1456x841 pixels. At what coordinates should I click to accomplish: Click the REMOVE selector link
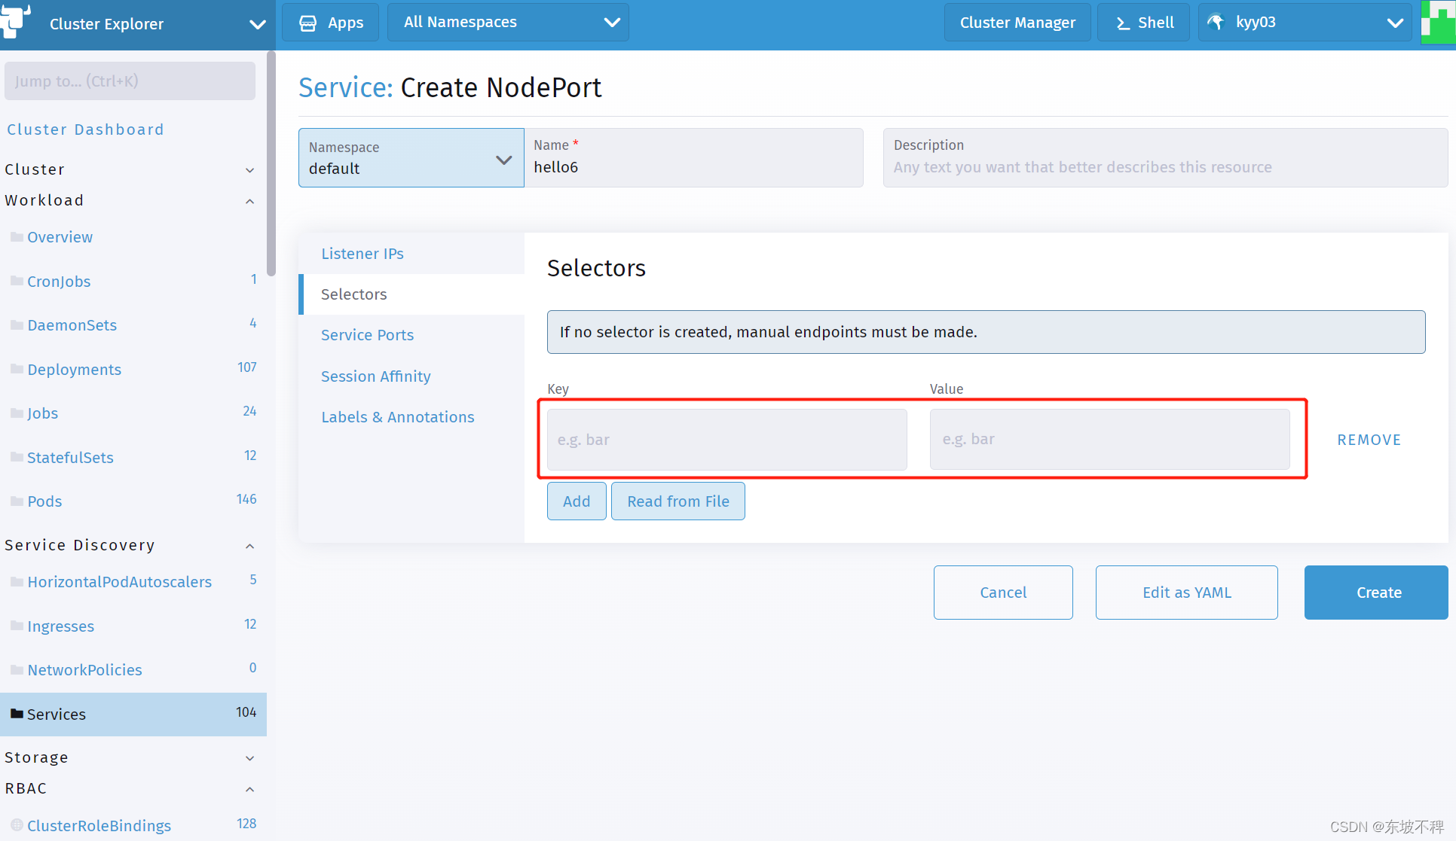point(1369,438)
